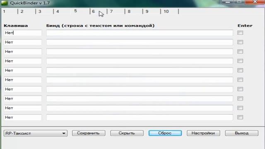Select the seventh row key field
The height and width of the screenshot is (149, 265).
point(23,89)
